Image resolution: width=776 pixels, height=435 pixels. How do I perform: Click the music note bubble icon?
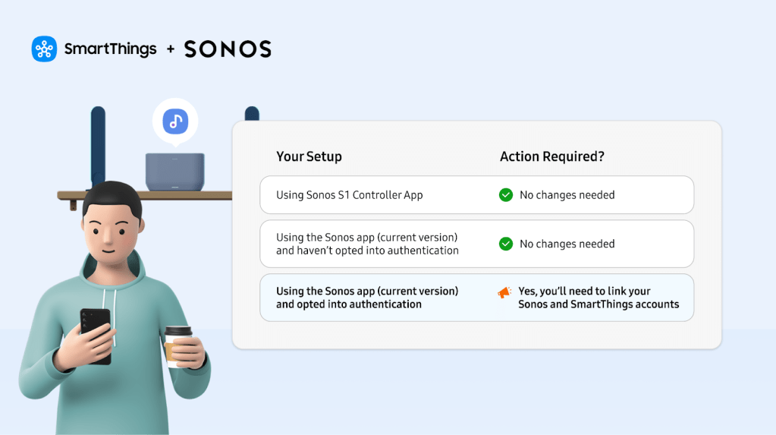coord(175,121)
